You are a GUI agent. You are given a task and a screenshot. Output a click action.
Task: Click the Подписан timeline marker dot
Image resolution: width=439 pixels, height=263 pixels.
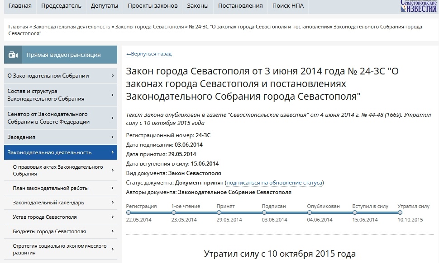[x=264, y=212]
